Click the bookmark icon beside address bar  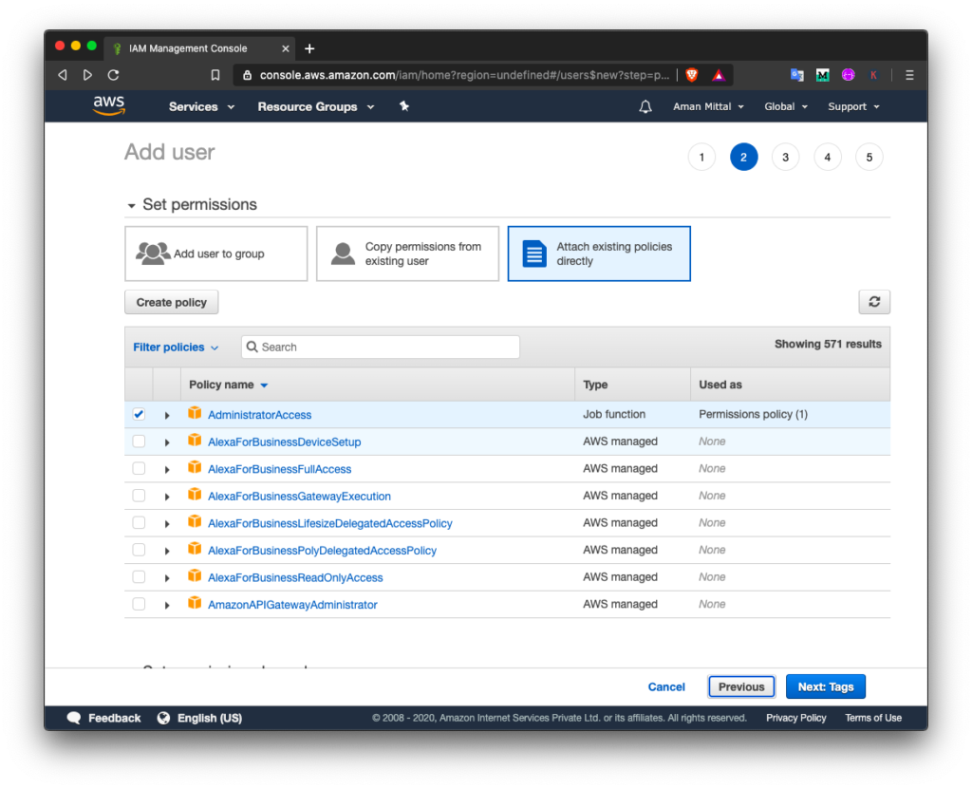point(215,75)
